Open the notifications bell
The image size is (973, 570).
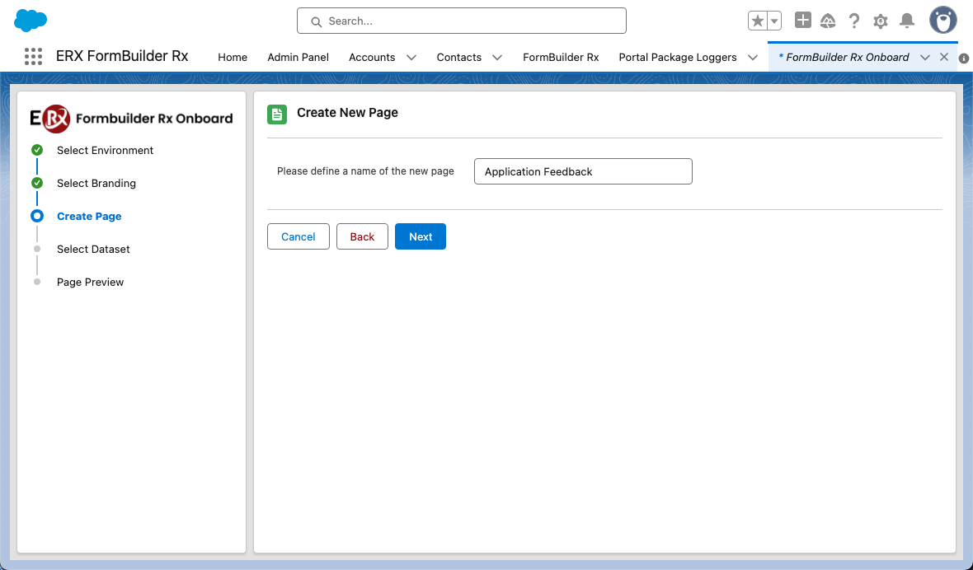pos(907,21)
